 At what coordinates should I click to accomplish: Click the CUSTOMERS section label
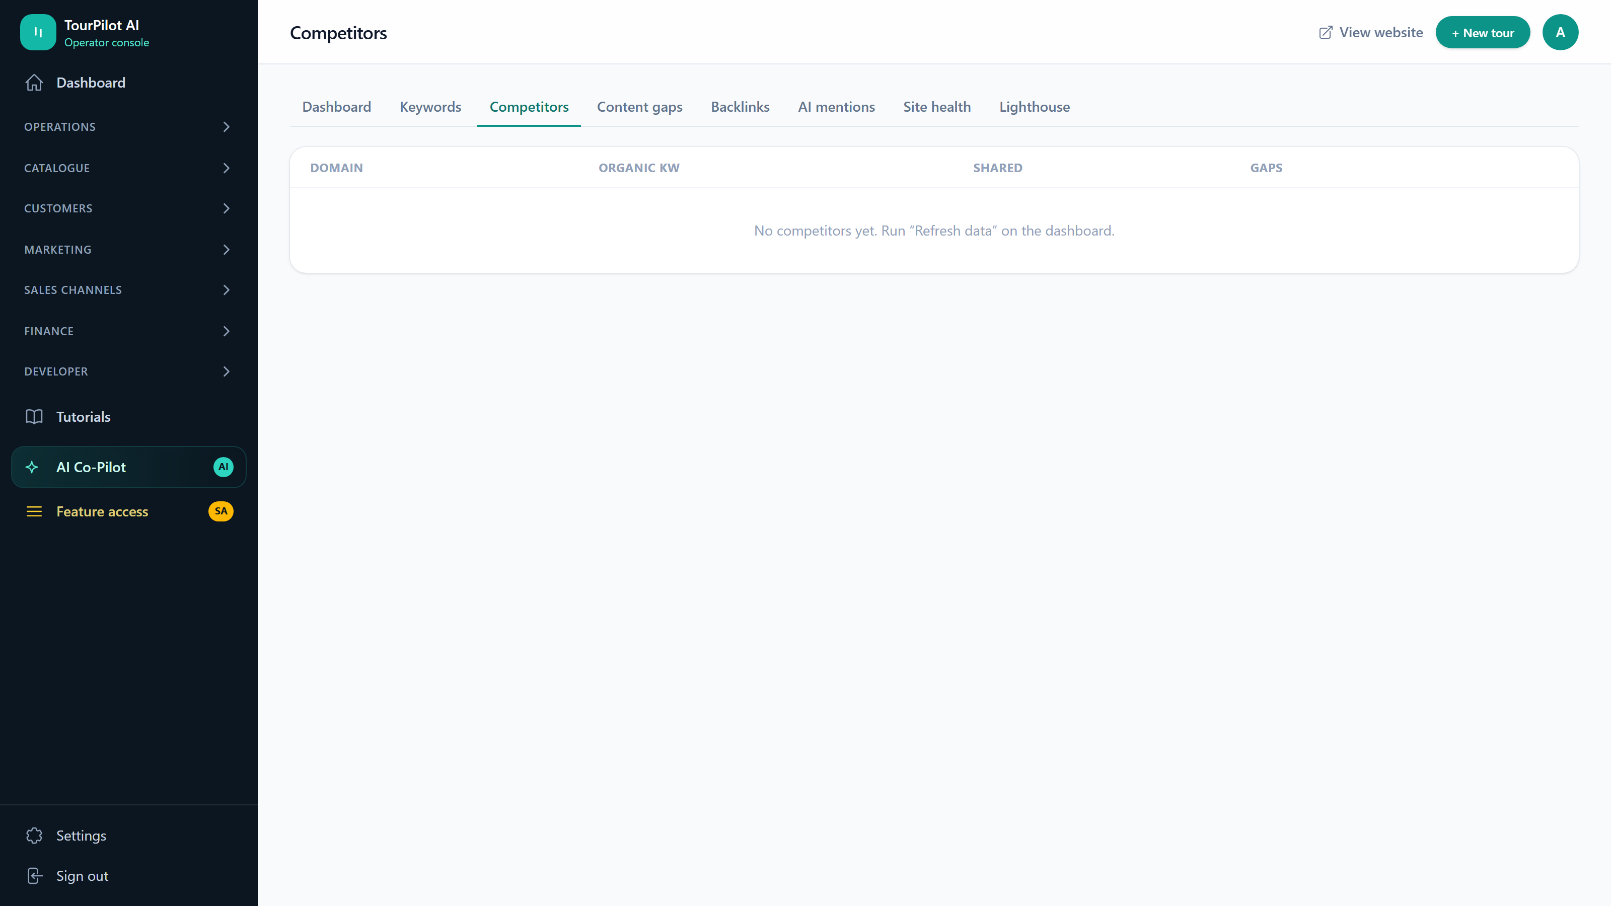click(58, 208)
